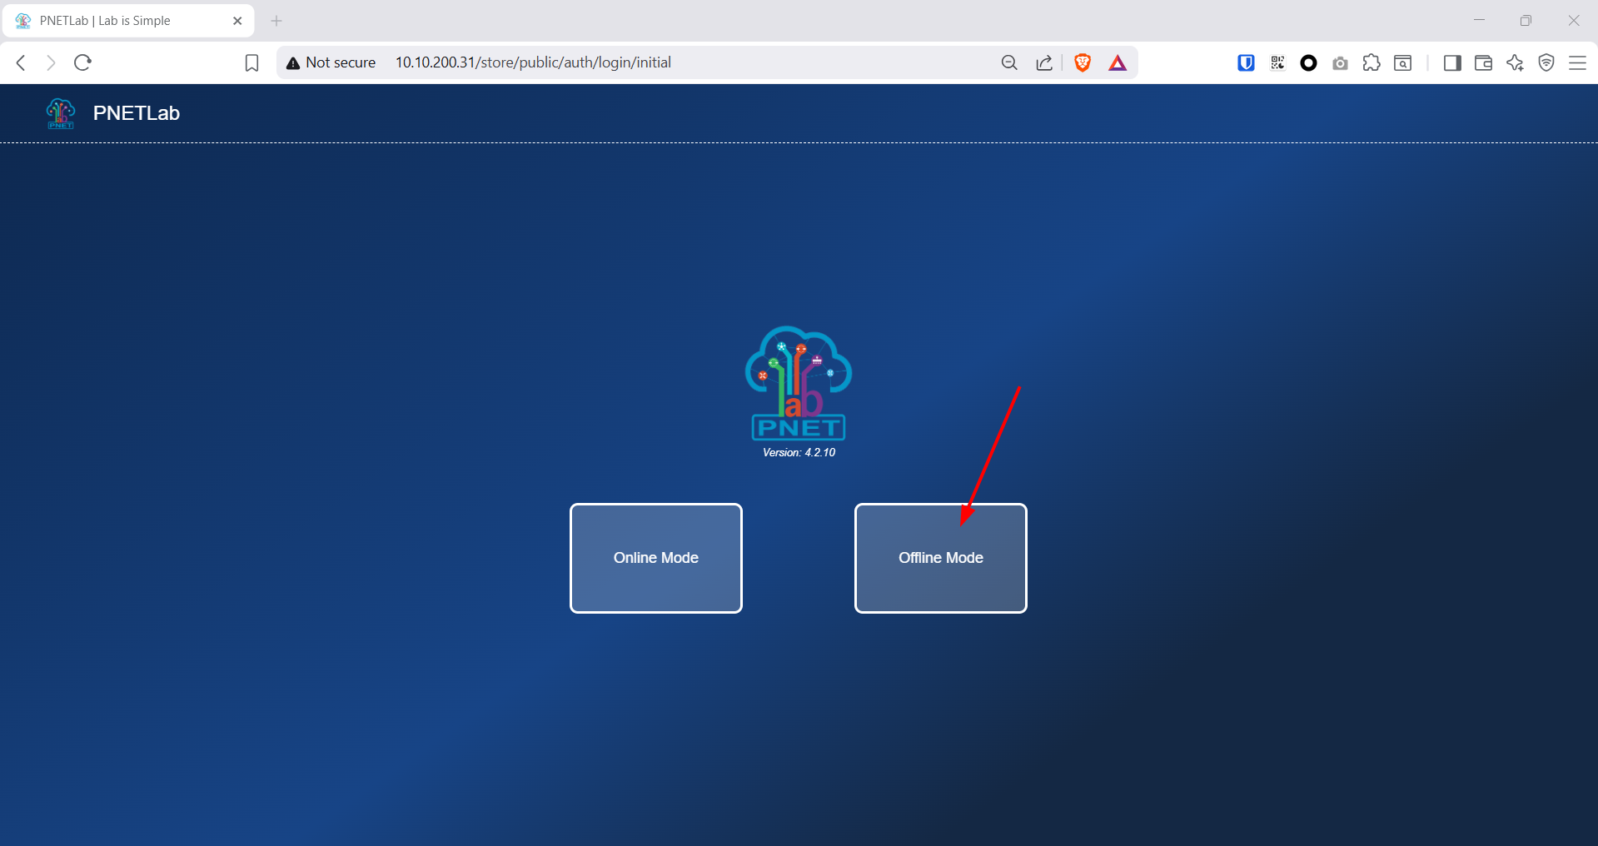Click the black circle extension icon
This screenshot has width=1598, height=846.
click(1308, 62)
